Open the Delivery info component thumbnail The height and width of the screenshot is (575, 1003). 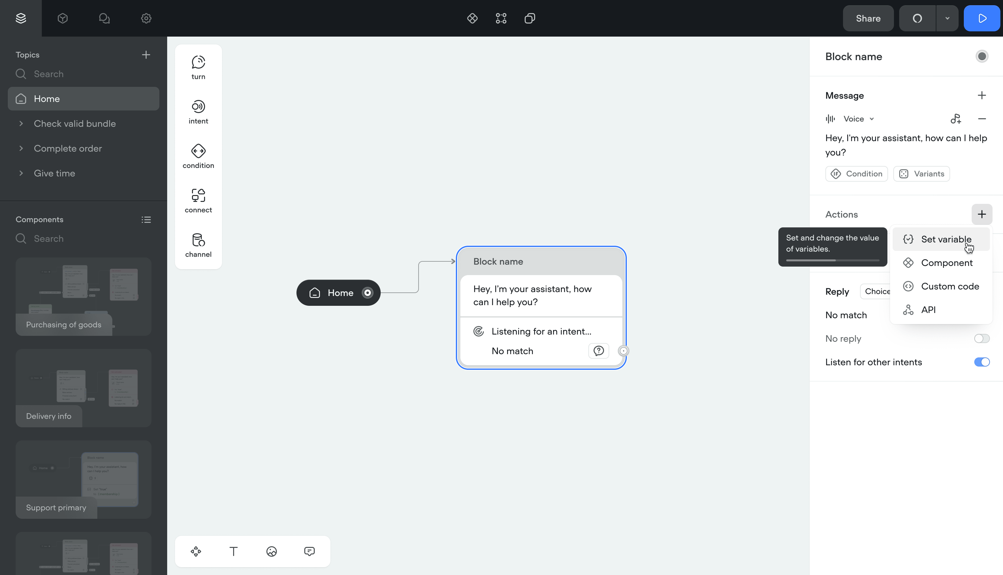[x=83, y=388]
